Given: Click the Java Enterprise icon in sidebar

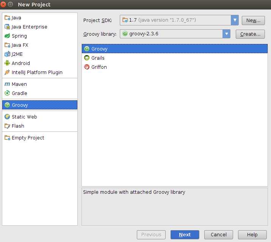Looking at the screenshot, I should tap(7, 27).
